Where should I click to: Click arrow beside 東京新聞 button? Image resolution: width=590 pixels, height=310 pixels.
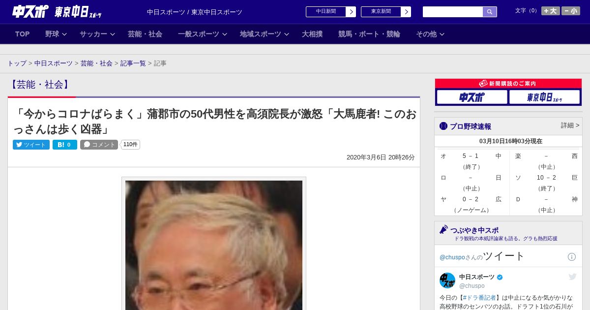pyautogui.click(x=406, y=12)
